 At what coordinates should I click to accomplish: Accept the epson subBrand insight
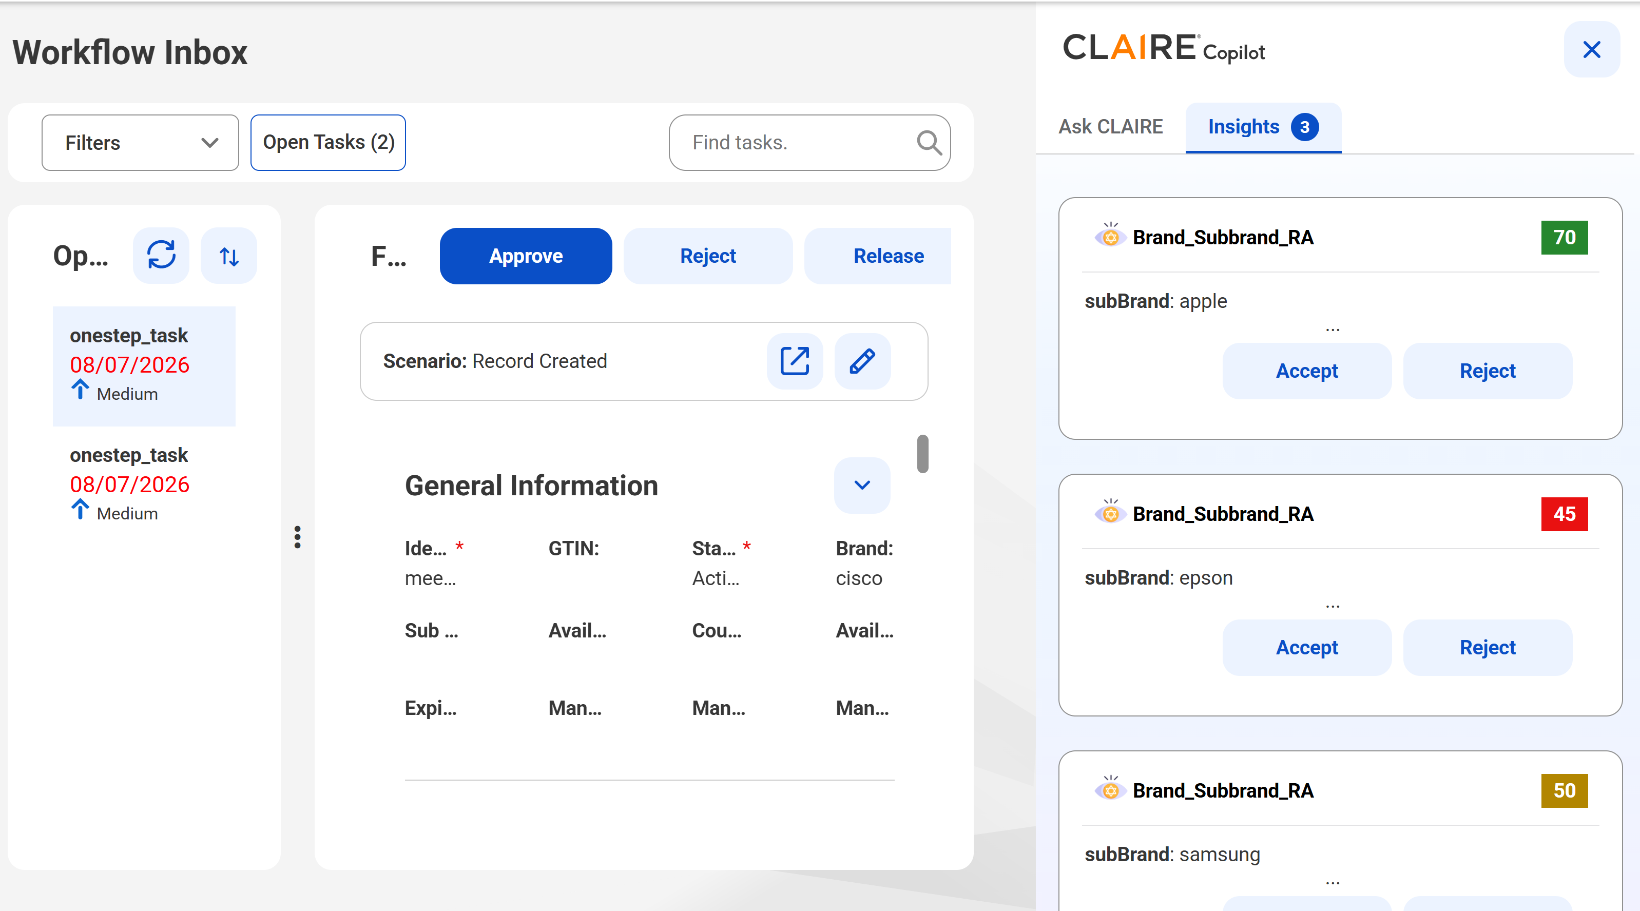tap(1307, 647)
